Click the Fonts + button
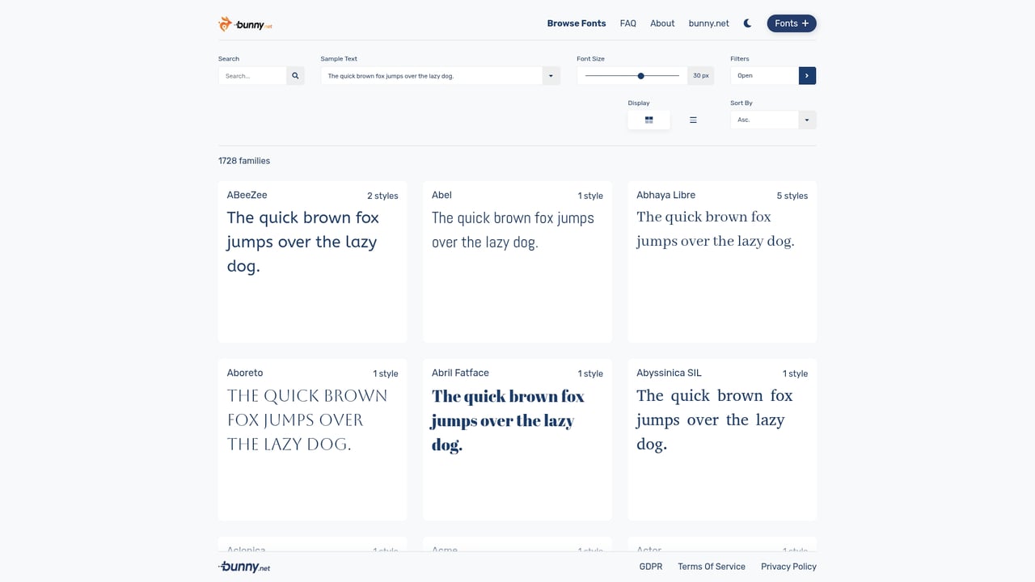Viewport: 1035px width, 582px height. [791, 23]
